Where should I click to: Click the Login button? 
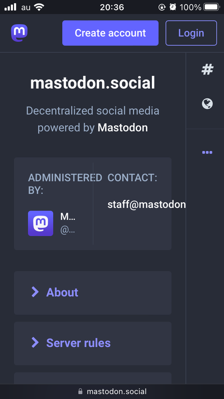point(191,33)
